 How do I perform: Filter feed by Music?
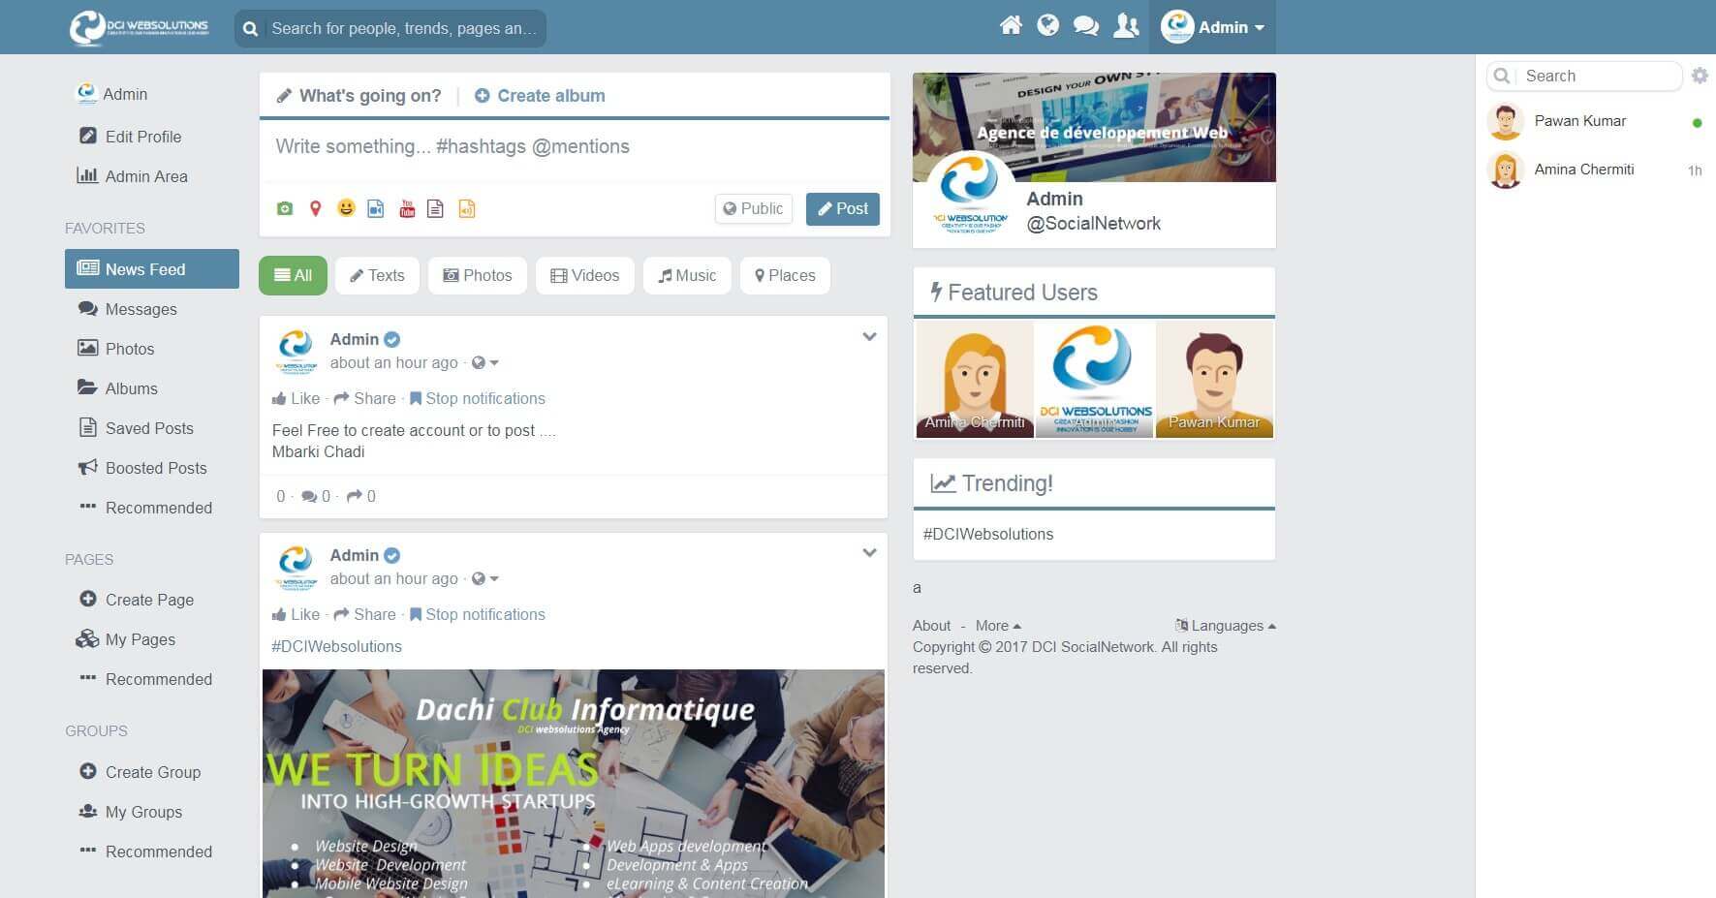point(687,275)
